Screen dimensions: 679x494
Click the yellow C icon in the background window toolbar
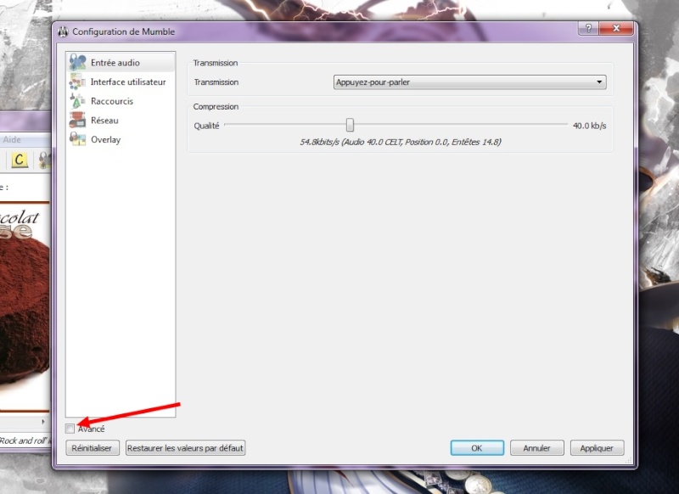click(x=19, y=160)
